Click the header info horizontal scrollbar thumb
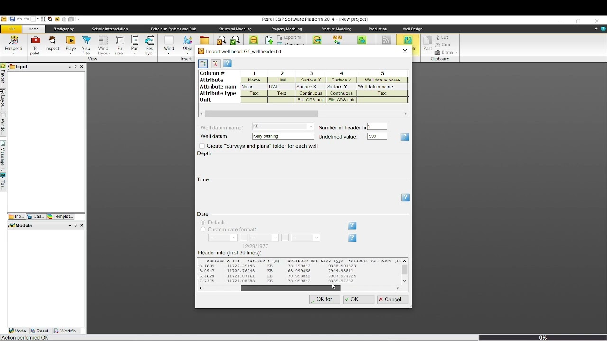 pyautogui.click(x=291, y=288)
